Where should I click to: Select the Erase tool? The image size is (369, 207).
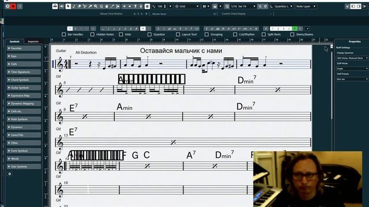[x=80, y=6]
